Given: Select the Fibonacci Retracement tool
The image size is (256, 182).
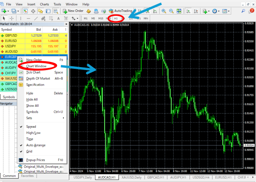Looking at the screenshot, I should point(51,18).
